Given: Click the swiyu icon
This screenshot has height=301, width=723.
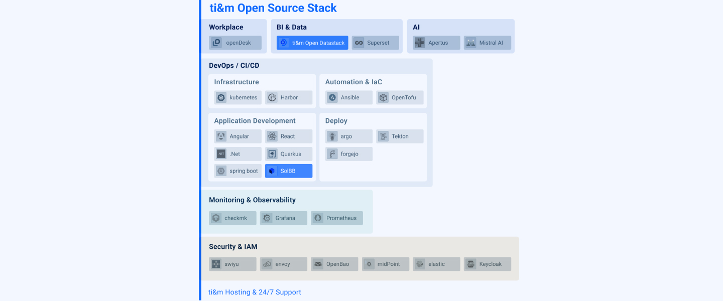Looking at the screenshot, I should (216, 264).
